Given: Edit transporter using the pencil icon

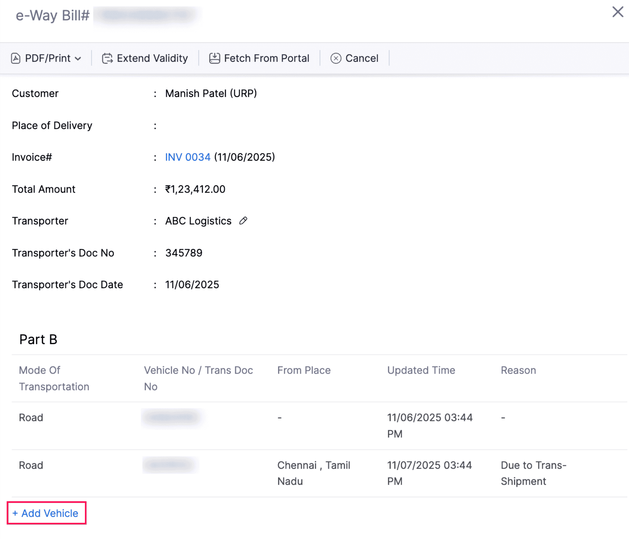Looking at the screenshot, I should click(243, 221).
